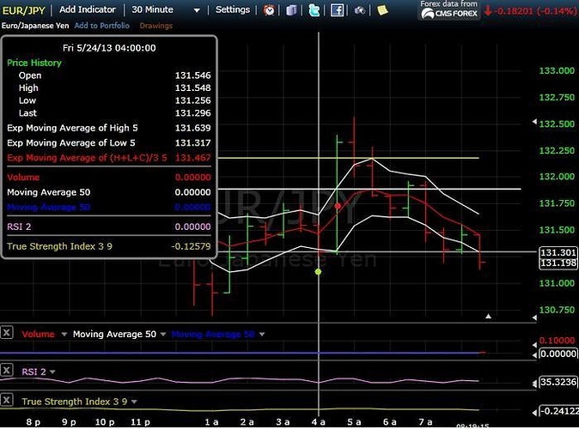Viewport: 579px width, 429px height.
Task: Click the Volume row in the info box
Action: coord(109,178)
